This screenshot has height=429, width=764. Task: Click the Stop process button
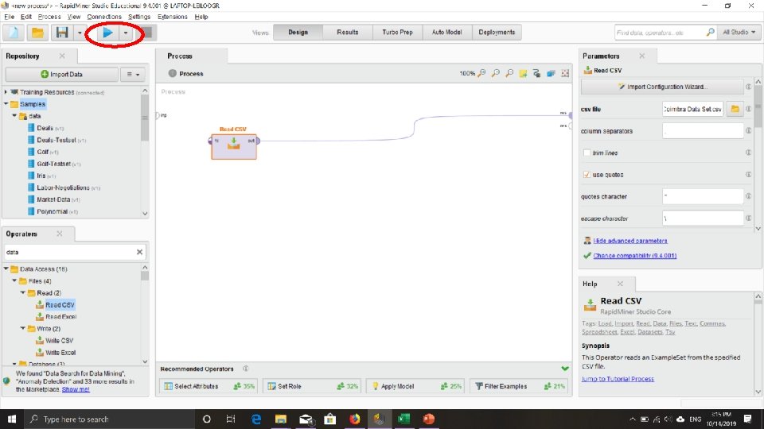pos(146,33)
